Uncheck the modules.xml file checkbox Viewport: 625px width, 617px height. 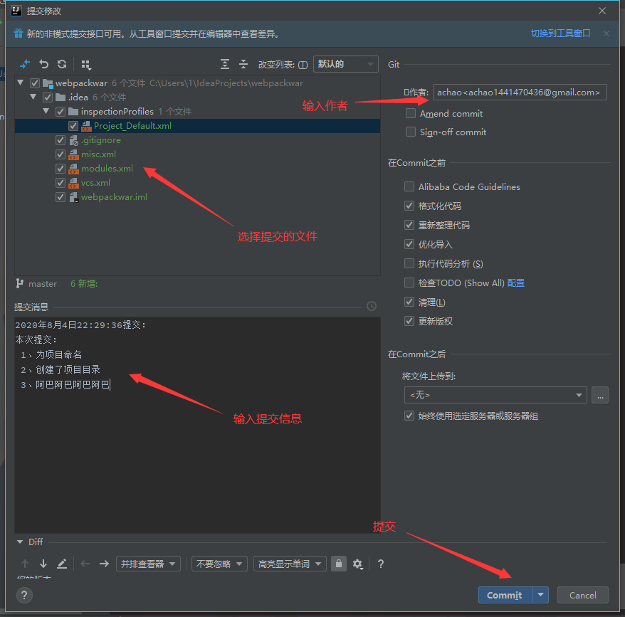pos(61,169)
